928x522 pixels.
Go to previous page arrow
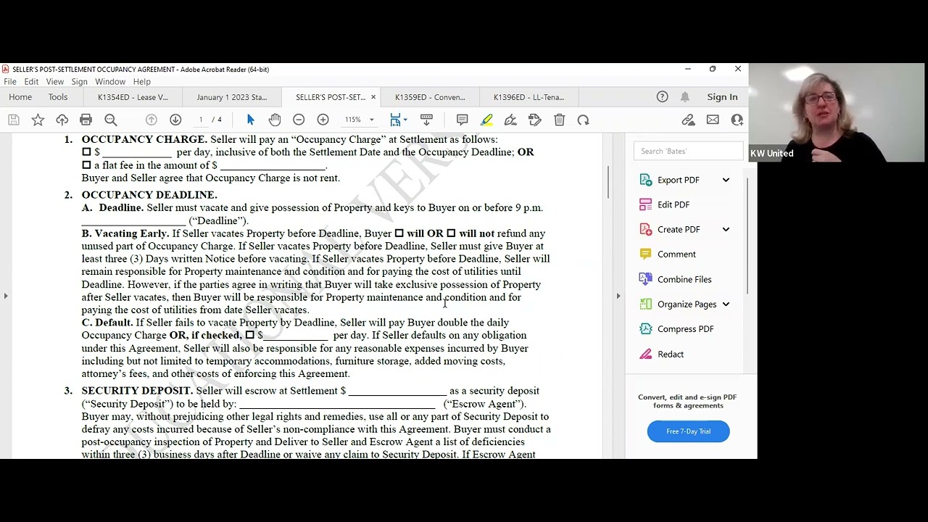click(151, 120)
